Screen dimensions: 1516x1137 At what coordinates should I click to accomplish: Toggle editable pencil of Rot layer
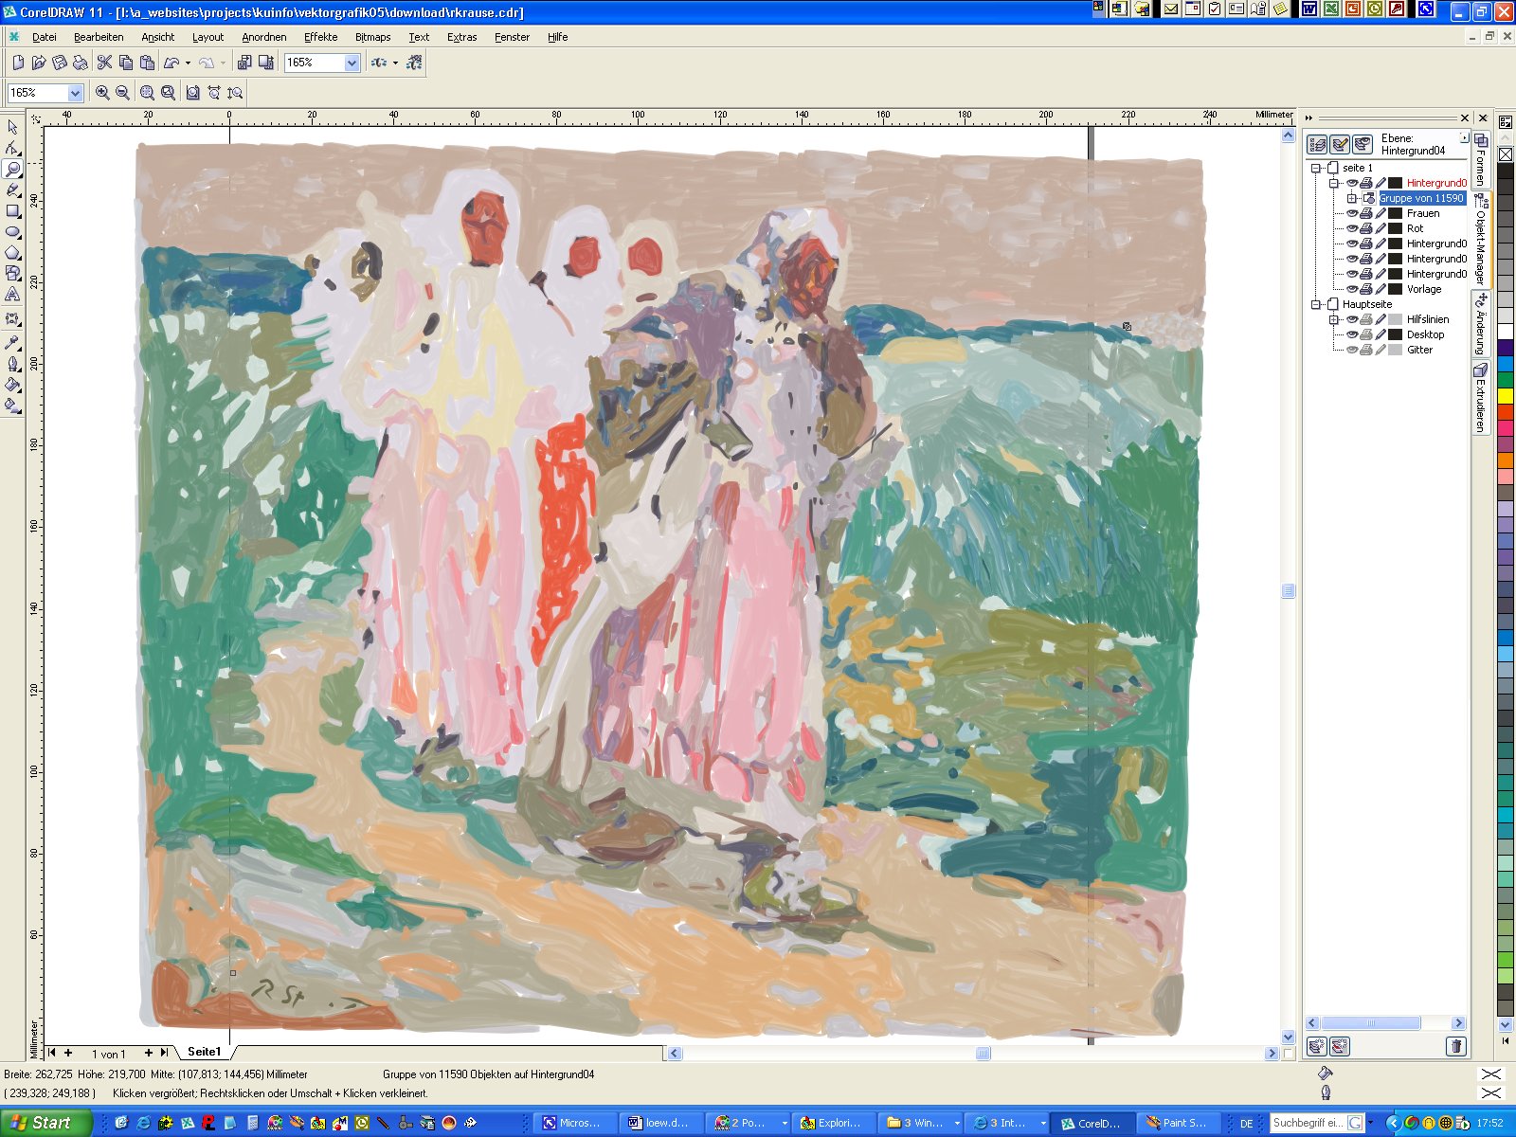click(x=1381, y=228)
